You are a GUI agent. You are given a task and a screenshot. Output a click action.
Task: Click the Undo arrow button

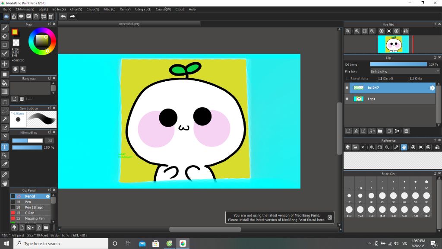coord(63,16)
